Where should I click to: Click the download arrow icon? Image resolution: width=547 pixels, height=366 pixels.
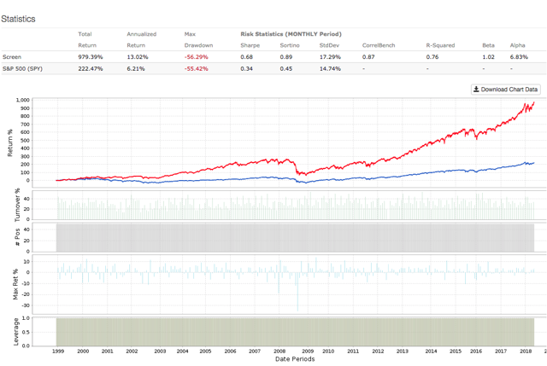[x=476, y=90]
